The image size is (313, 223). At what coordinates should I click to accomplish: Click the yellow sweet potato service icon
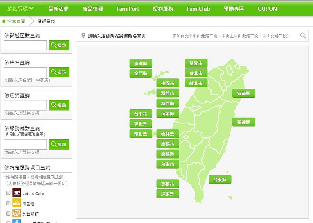pos(16,203)
